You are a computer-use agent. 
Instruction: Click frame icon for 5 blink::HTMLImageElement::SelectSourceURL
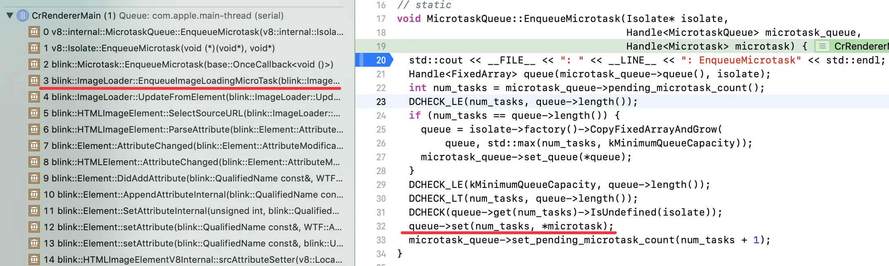coord(34,113)
